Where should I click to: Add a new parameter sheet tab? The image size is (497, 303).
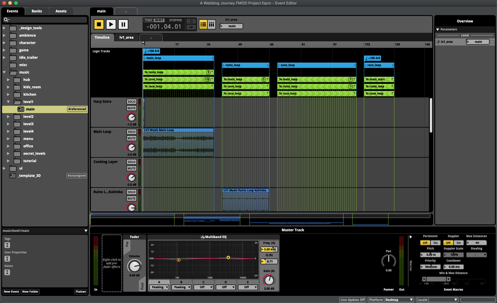pos(151,38)
